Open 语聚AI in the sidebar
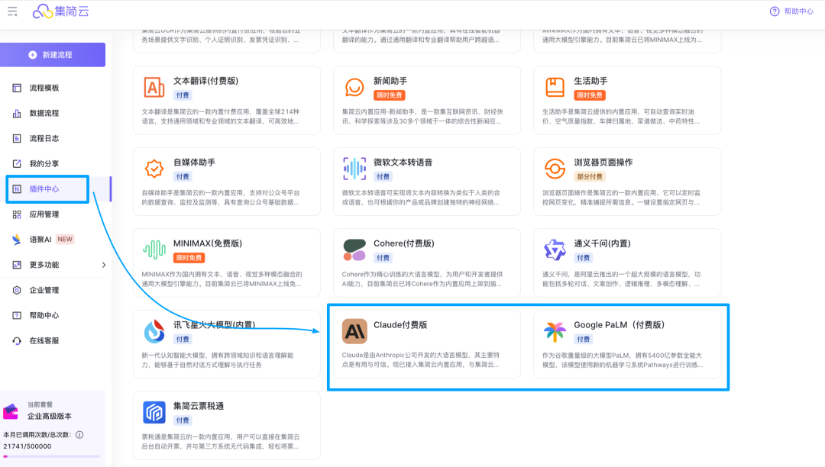Viewport: 825px width, 467px height. point(40,240)
